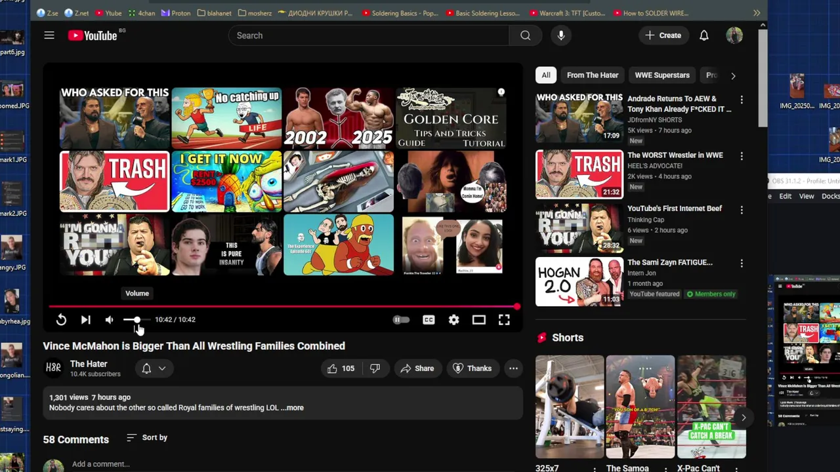Open the blahanet bookmarks folder

(214, 13)
